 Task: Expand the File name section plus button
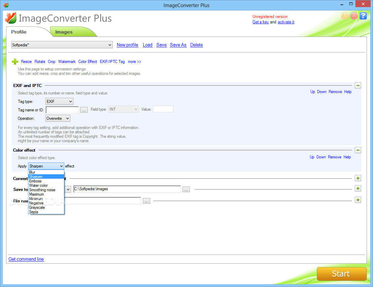click(x=358, y=200)
